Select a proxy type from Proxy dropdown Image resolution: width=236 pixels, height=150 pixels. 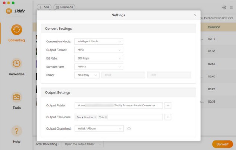[x=86, y=75]
